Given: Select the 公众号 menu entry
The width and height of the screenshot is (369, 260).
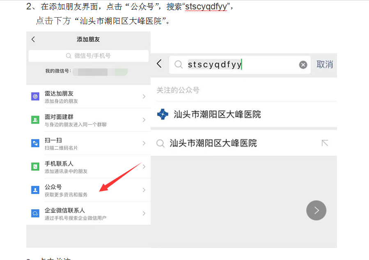Looking at the screenshot, I should click(89, 190).
